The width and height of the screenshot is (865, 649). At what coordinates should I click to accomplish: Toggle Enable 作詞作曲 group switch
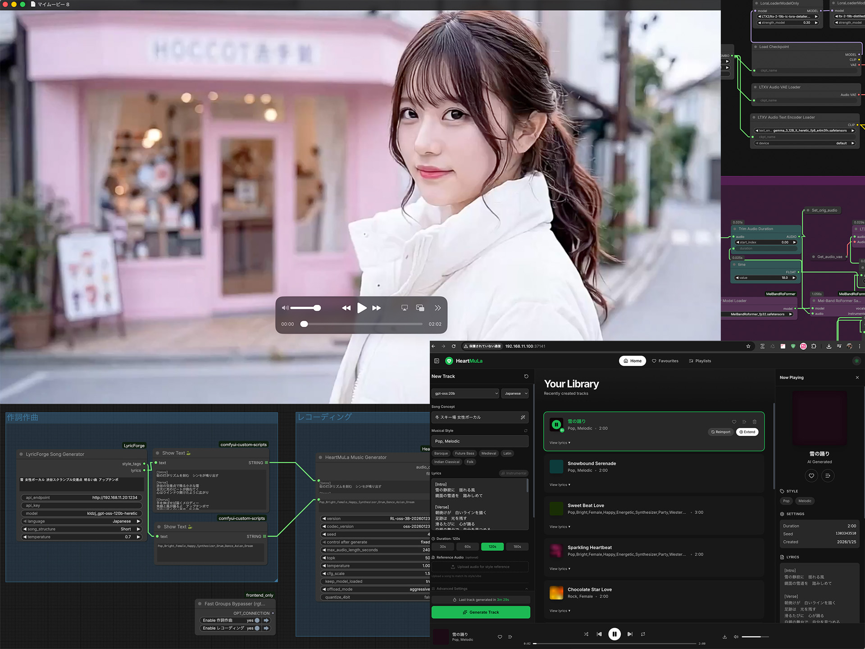(257, 621)
